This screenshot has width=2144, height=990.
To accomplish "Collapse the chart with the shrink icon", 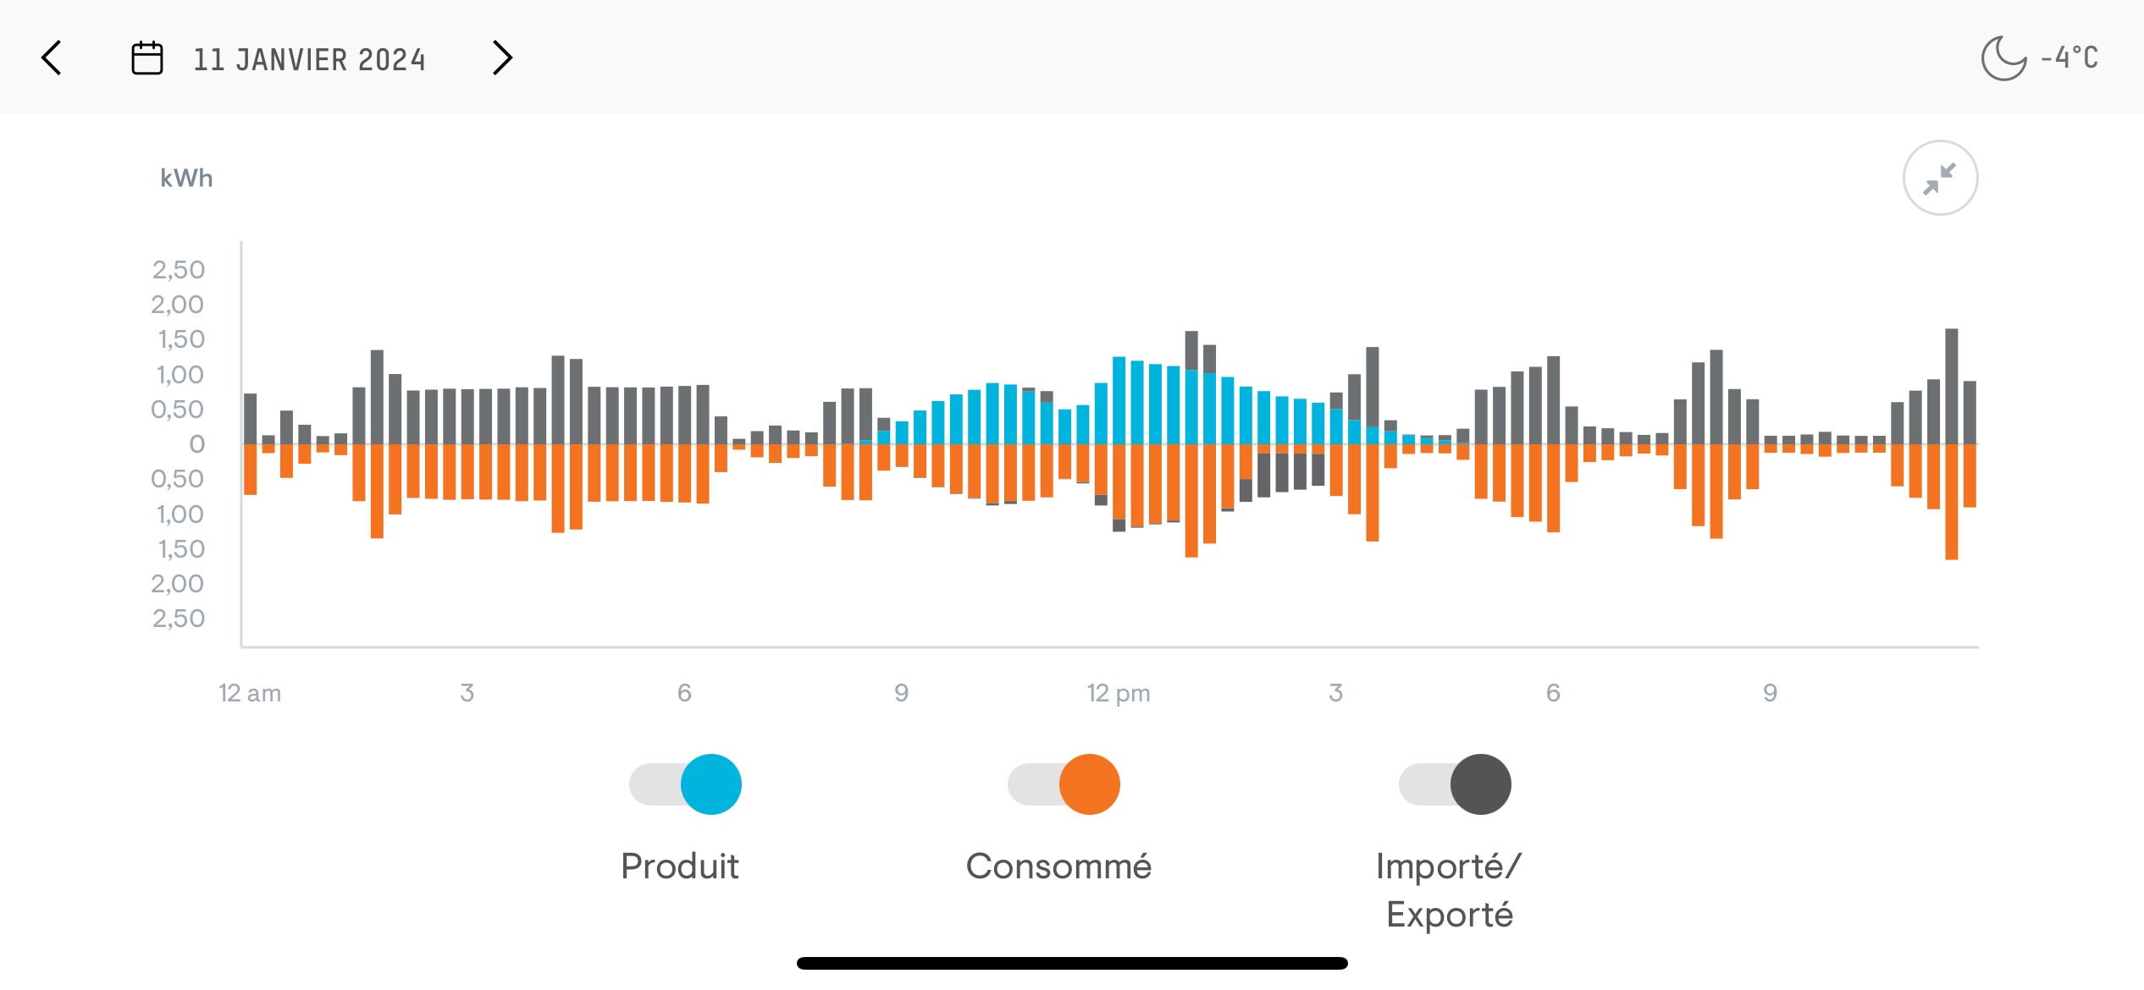I will [x=1940, y=179].
